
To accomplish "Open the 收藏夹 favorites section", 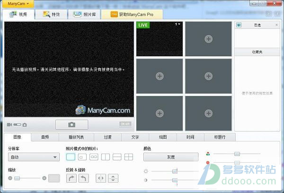I will (x=257, y=52).
